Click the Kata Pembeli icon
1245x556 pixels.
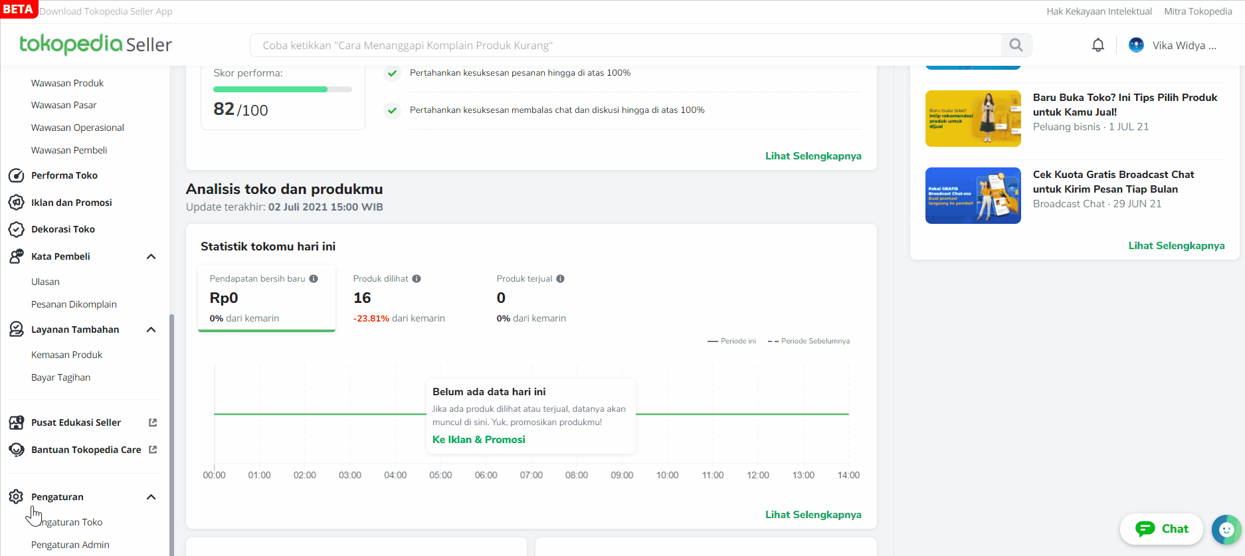point(17,256)
